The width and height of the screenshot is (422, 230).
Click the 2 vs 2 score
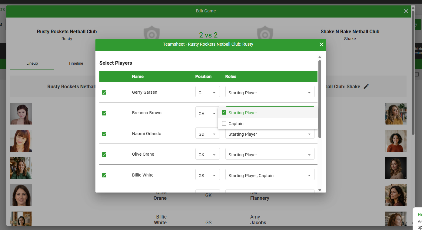pos(208,35)
